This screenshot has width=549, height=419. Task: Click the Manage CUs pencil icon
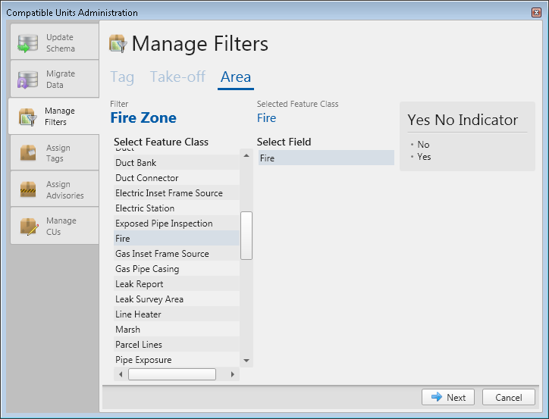[28, 227]
